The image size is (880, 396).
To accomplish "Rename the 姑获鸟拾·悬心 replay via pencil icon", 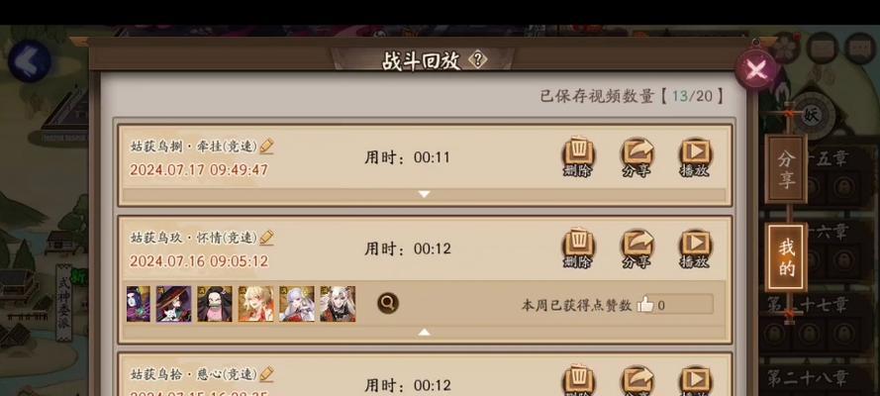I will click(266, 373).
